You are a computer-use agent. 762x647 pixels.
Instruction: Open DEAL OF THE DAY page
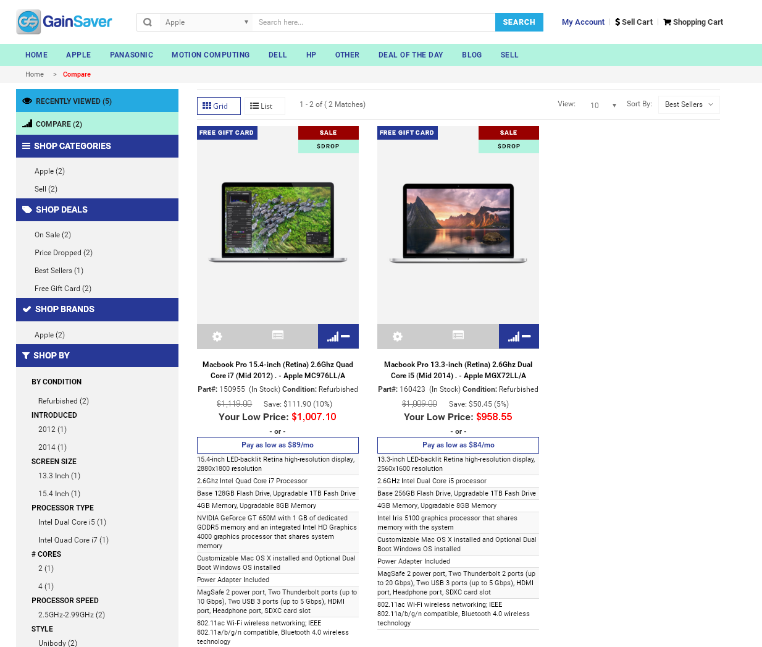pyautogui.click(x=411, y=55)
